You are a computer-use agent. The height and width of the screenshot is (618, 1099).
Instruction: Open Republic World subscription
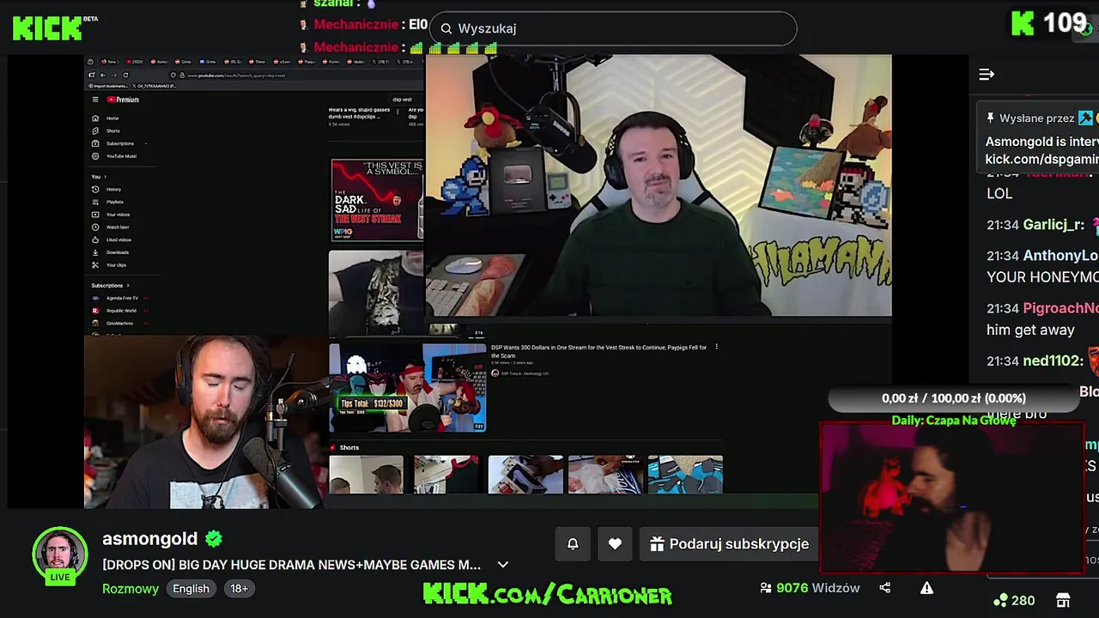pos(114,311)
